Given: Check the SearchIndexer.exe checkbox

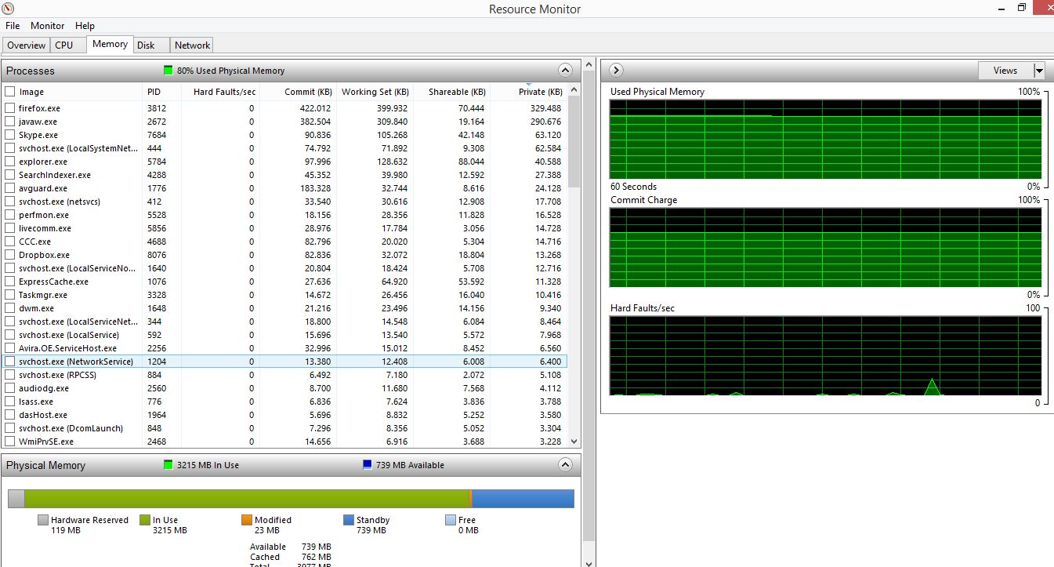Looking at the screenshot, I should (9, 175).
